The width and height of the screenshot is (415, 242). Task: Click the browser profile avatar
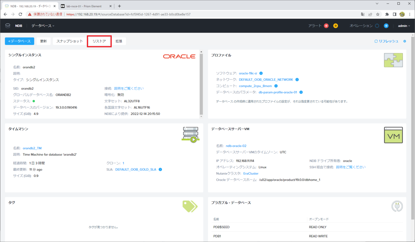coord(402,15)
